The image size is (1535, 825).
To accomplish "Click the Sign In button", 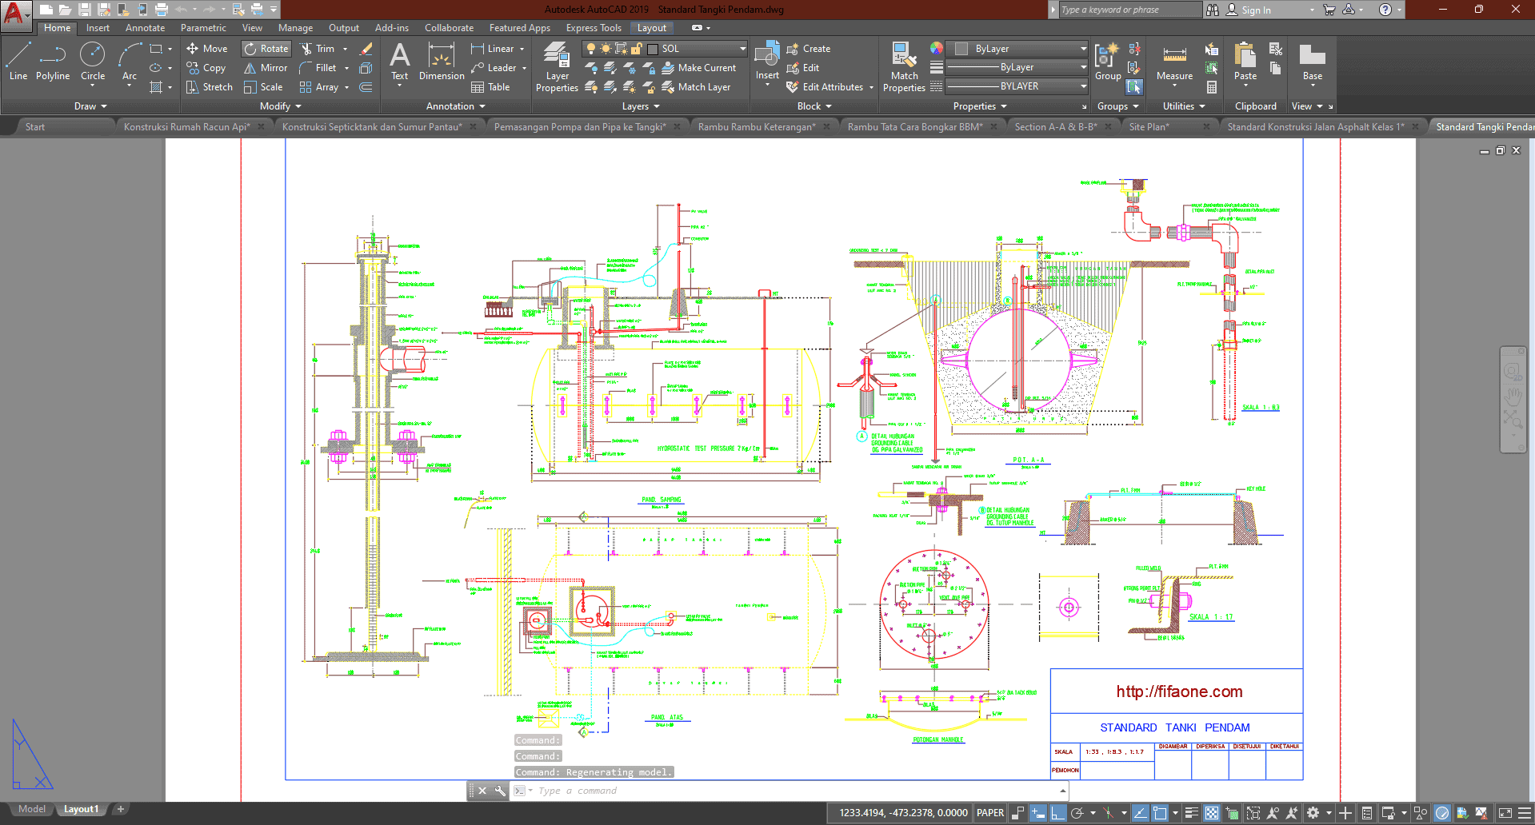I will pyautogui.click(x=1255, y=10).
